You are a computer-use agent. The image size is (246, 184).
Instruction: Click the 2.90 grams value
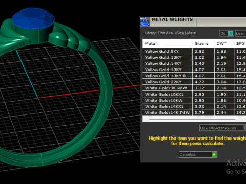click(199, 100)
